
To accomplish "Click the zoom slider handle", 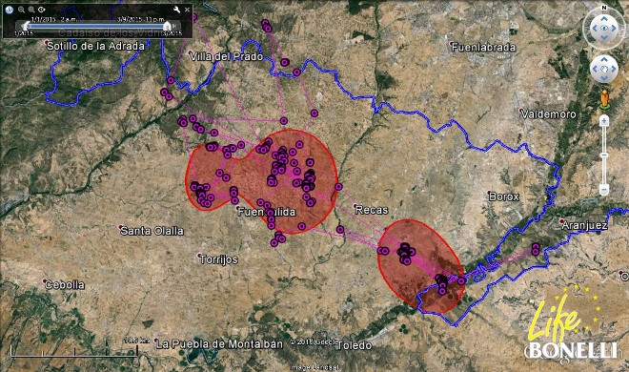I will click(604, 155).
